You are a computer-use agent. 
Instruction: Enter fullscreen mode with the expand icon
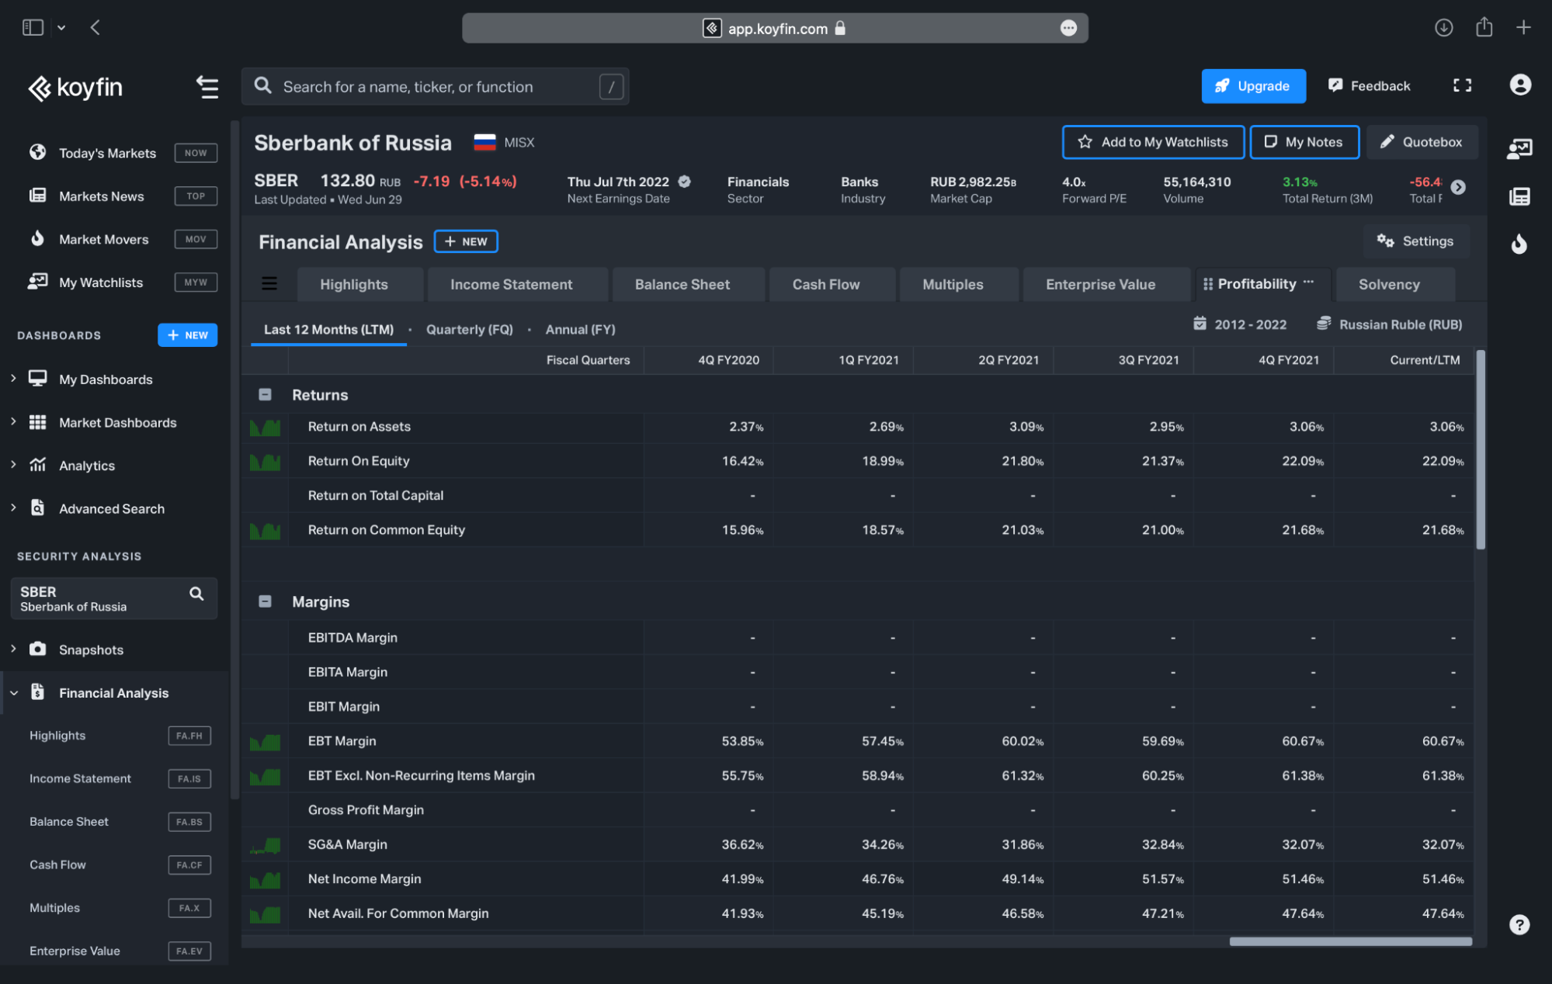click(x=1462, y=85)
